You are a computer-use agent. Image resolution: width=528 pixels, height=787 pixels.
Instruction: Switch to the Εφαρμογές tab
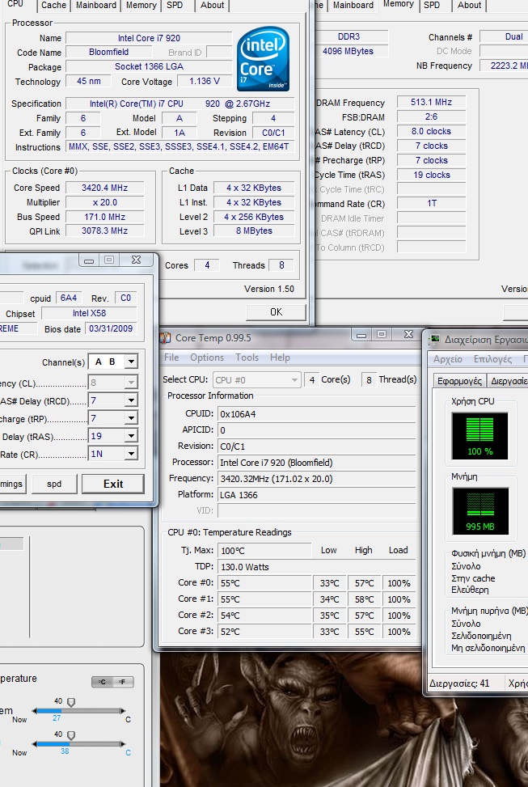pos(459,381)
